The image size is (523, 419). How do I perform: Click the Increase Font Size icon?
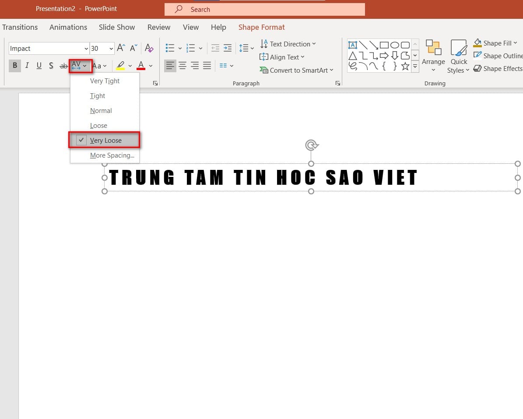(x=121, y=48)
